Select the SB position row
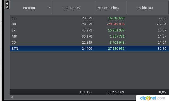The width and height of the screenshot is (169, 101). click(x=89, y=18)
